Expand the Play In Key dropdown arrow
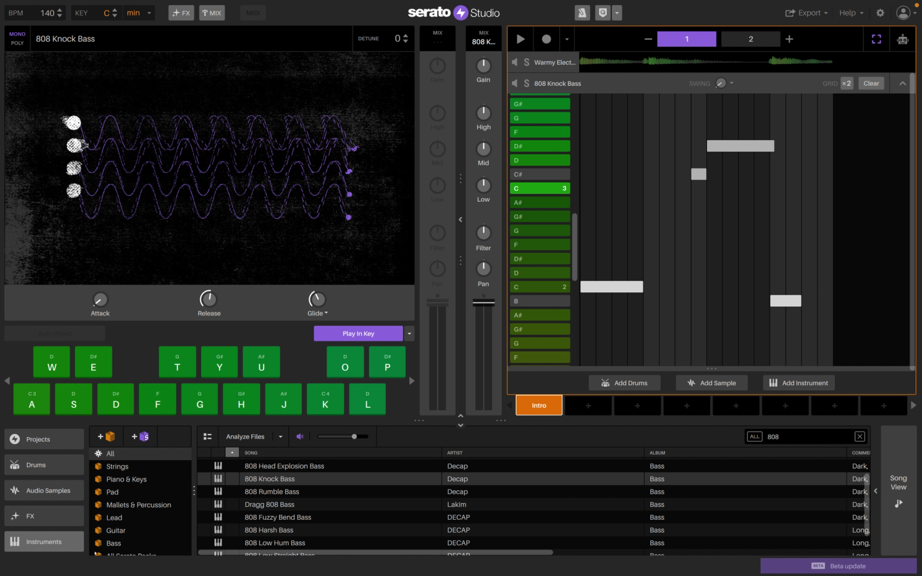The width and height of the screenshot is (922, 576). [409, 333]
